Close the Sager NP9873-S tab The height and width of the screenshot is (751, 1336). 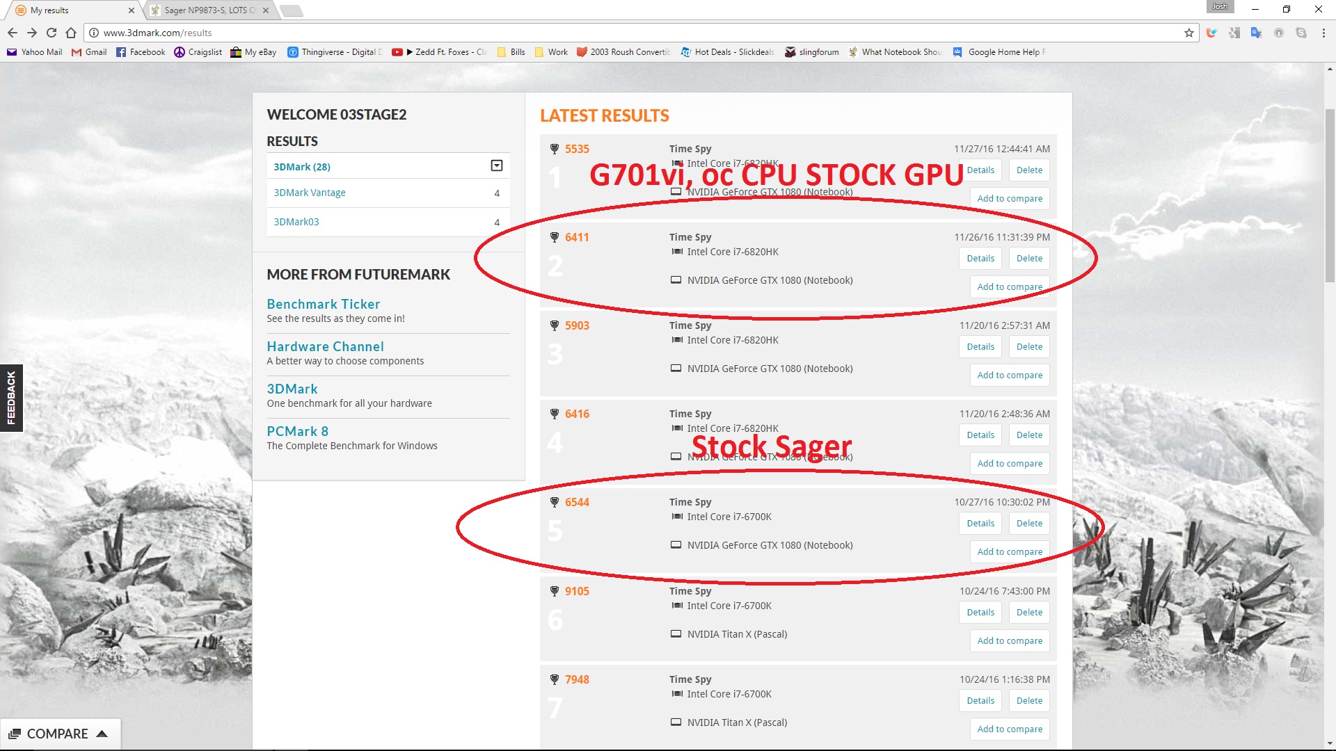[266, 10]
